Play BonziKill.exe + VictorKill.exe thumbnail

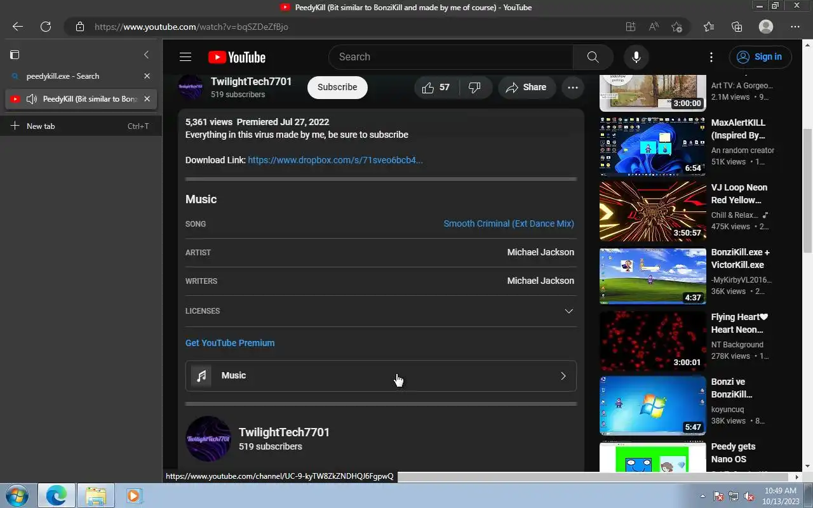[x=653, y=276]
